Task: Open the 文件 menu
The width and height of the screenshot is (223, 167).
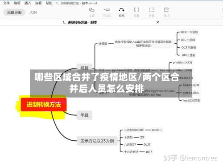Action: coord(6,3)
